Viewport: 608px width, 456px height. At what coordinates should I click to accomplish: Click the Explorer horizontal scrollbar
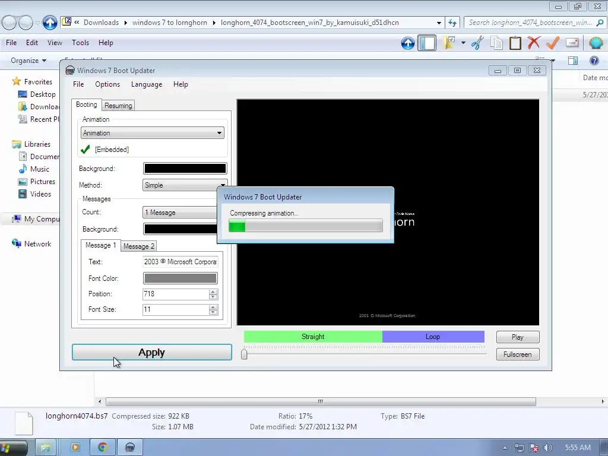321,402
